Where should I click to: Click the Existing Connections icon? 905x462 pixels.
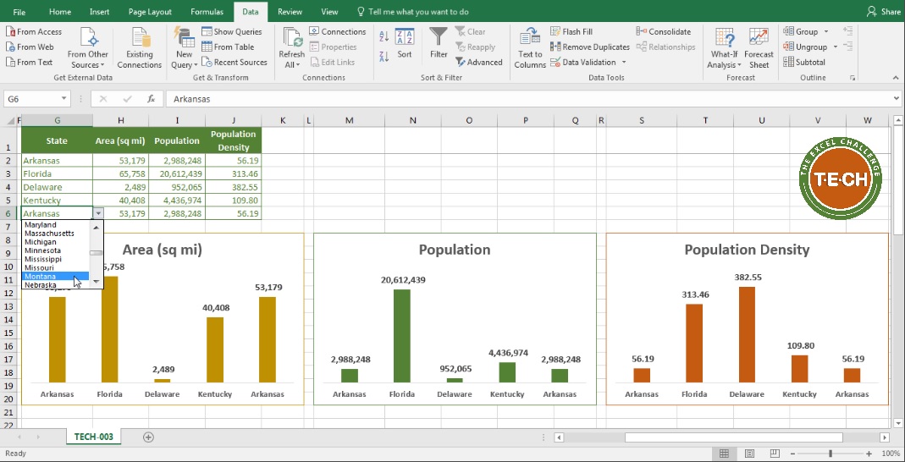click(139, 47)
